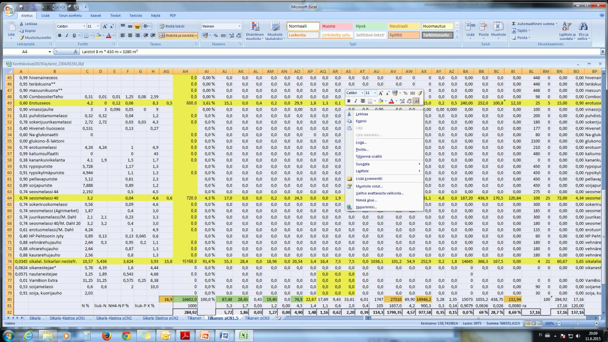Click Muotoilusivellin format painter in ribbon

tap(35, 38)
